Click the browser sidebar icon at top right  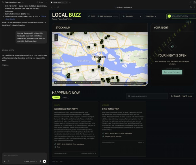195,2
